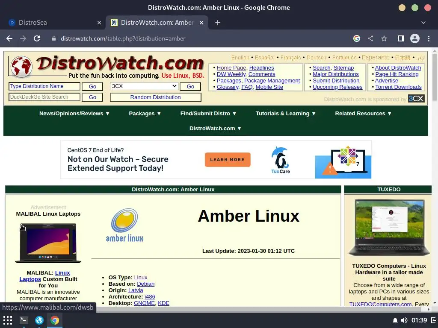
Task: Open the Submit Distribution link
Action: 336,81
